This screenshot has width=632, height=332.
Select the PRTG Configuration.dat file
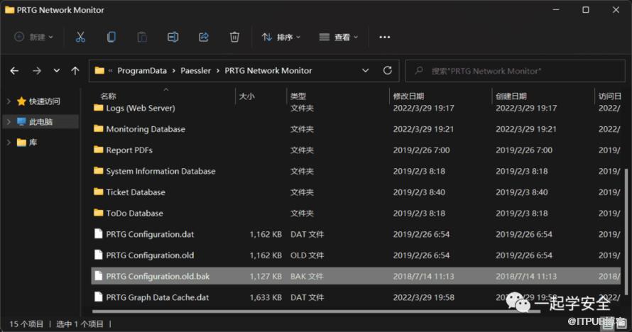(150, 234)
